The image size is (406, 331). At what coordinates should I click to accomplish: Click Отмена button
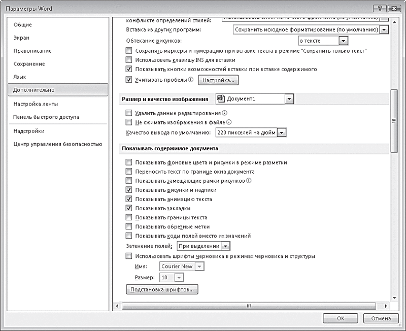pos(381,318)
